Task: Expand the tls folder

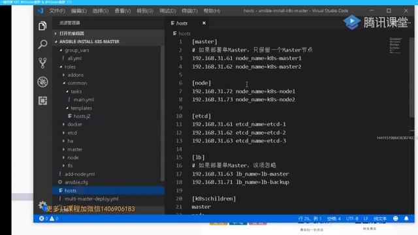Action: (x=64, y=166)
